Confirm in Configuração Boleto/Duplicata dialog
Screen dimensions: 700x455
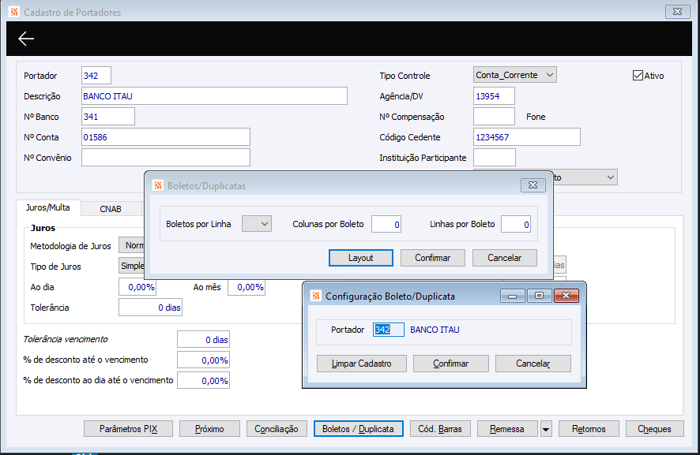(x=451, y=364)
